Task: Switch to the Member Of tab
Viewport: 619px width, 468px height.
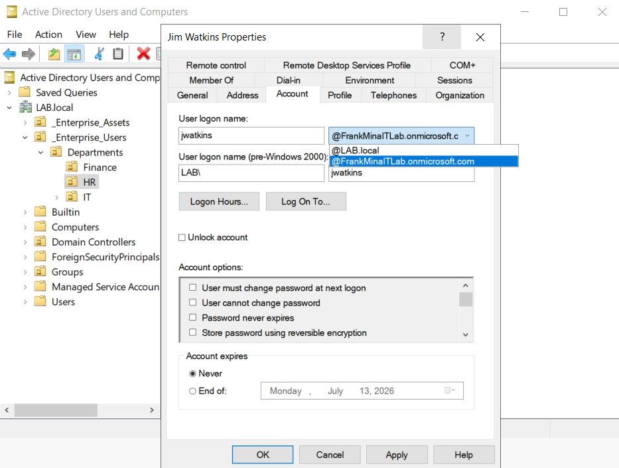Action: tap(211, 80)
